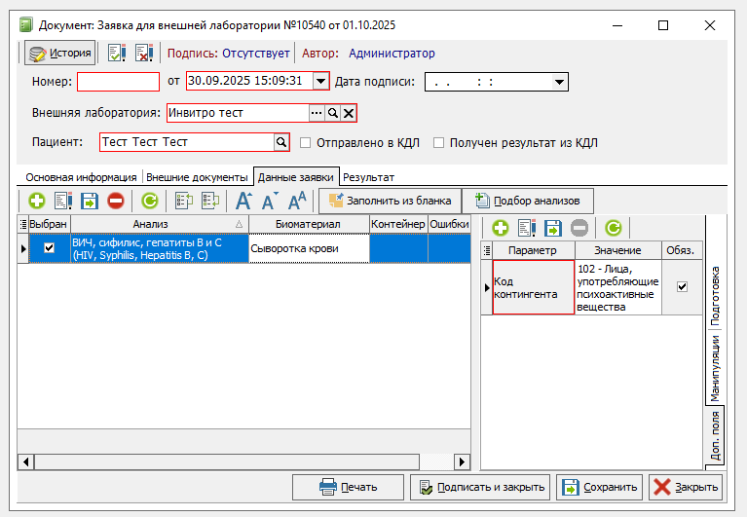The height and width of the screenshot is (517, 747).
Task: Click into the Номер input field
Action: pos(118,82)
